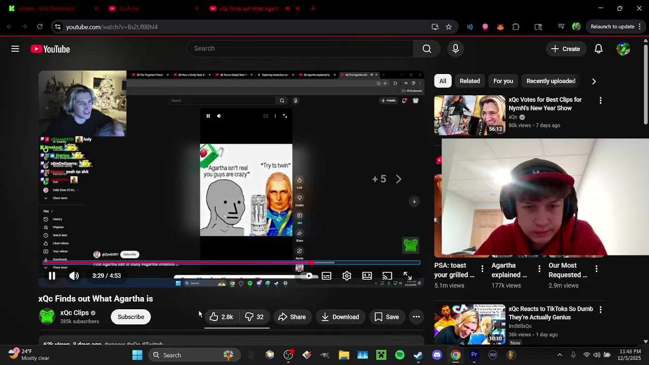
Task: Open xQc Reacts to TikToks title
Action: coord(551,313)
